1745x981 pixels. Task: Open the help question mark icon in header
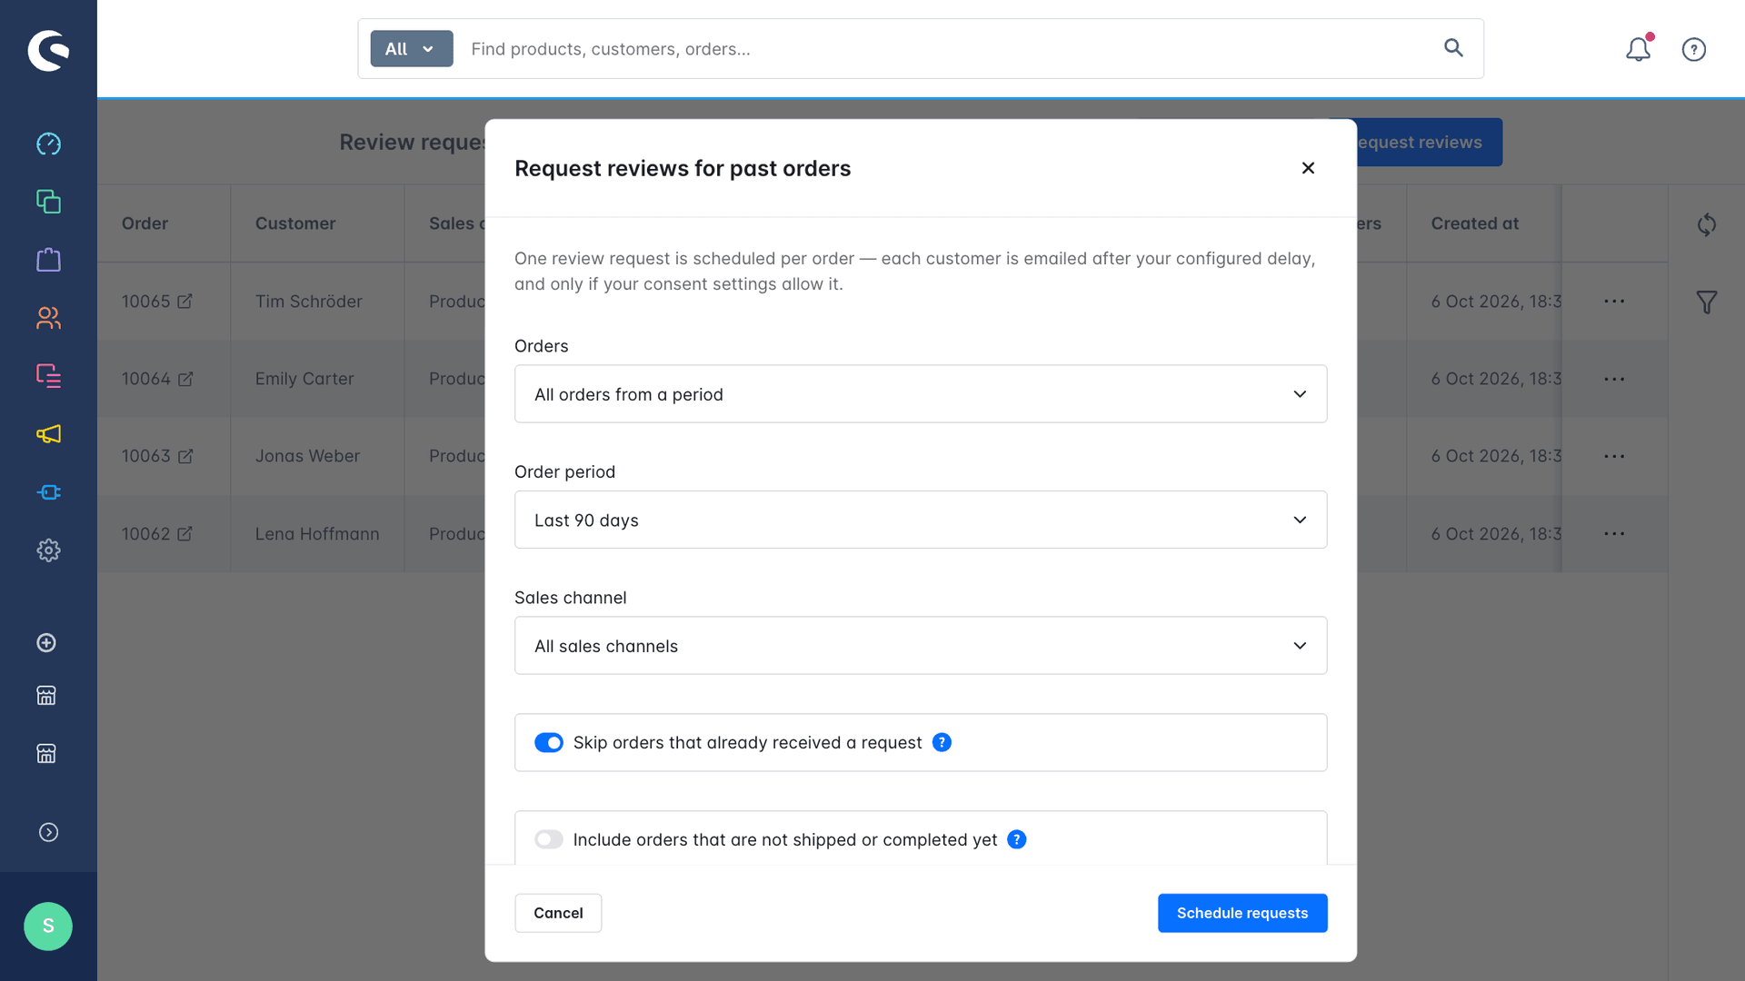(1694, 49)
